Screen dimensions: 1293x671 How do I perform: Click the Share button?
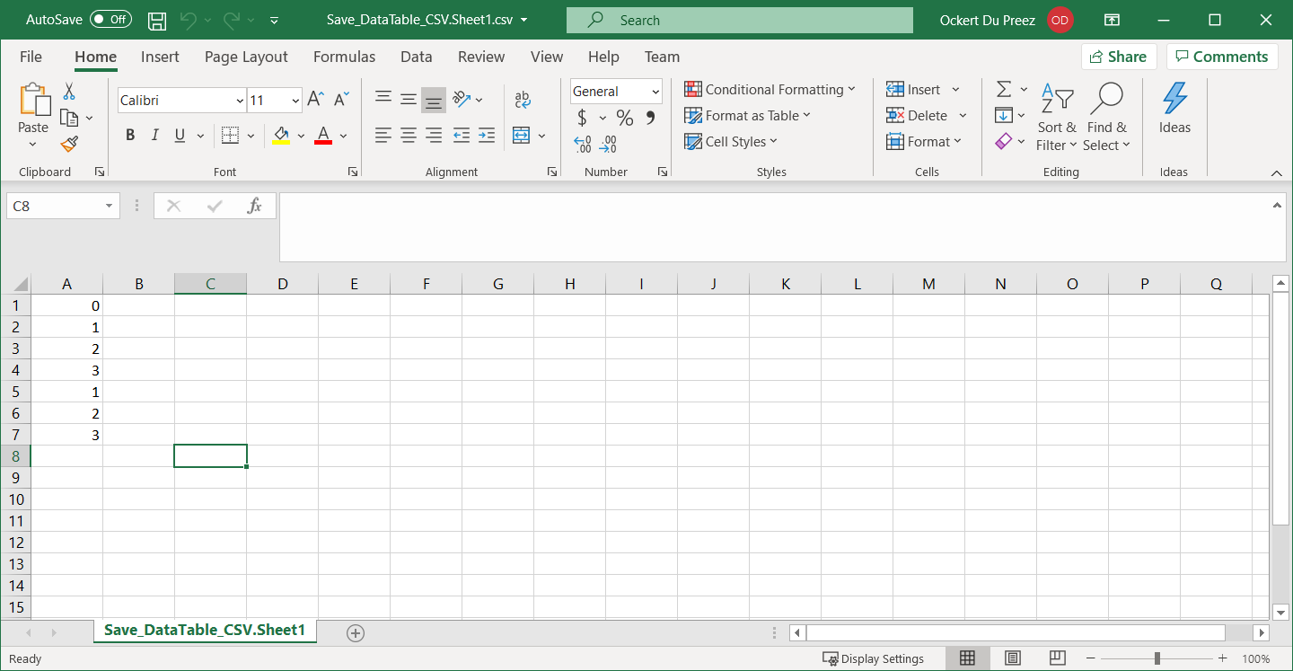click(1119, 57)
